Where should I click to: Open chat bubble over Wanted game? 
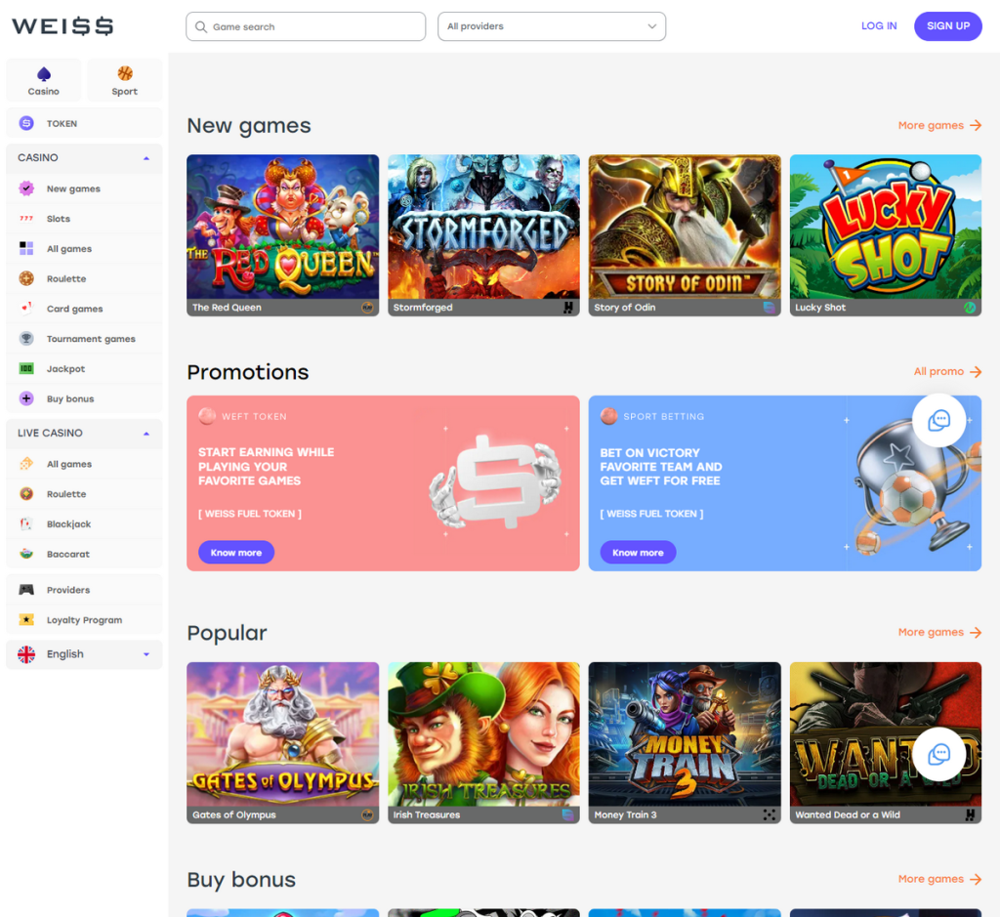pos(938,754)
